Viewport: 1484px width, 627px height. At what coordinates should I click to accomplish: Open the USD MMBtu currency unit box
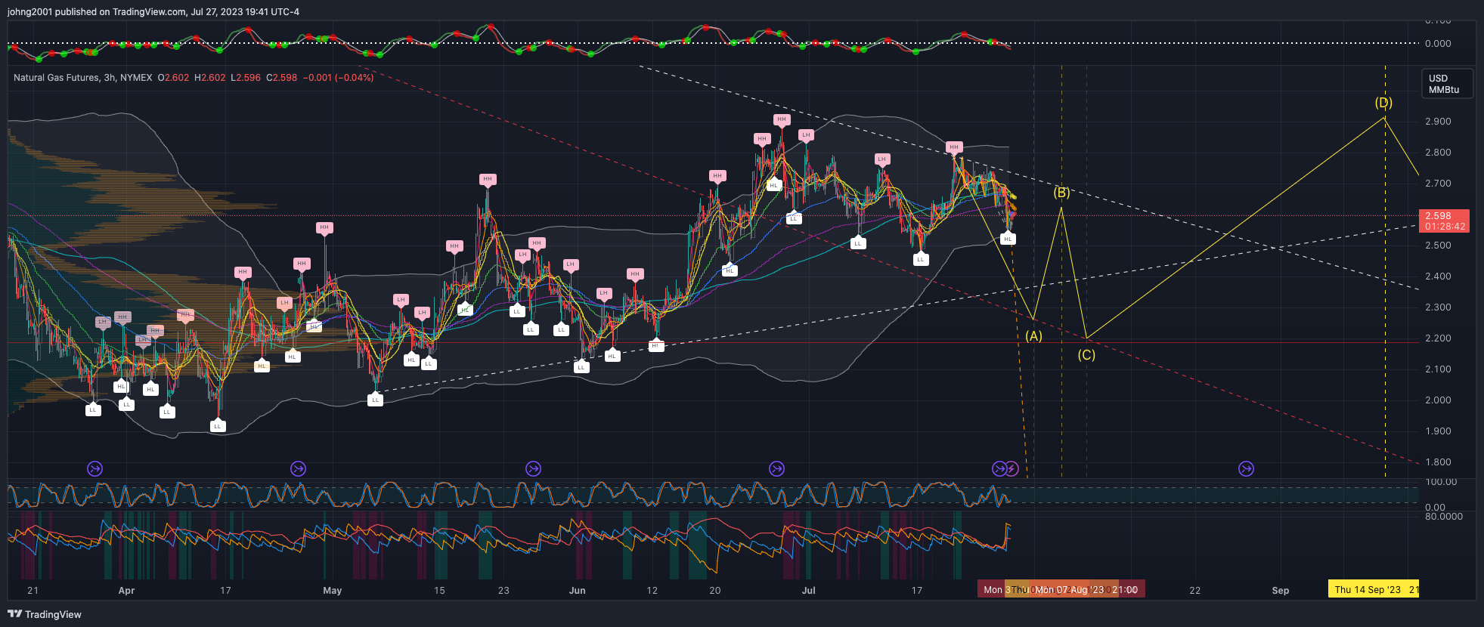coord(1447,84)
